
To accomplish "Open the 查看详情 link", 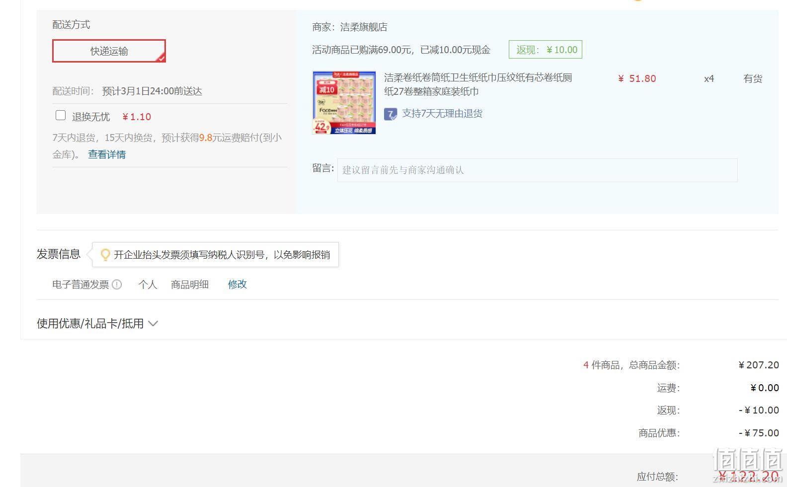I will click(107, 154).
